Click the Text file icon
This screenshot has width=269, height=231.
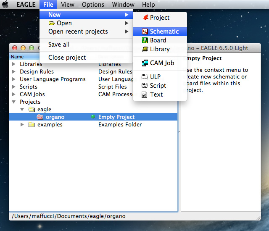[145, 94]
